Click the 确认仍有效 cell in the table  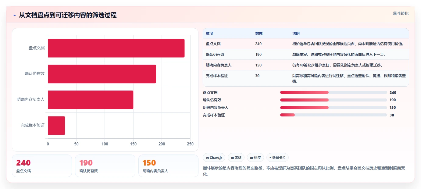coord(215,55)
